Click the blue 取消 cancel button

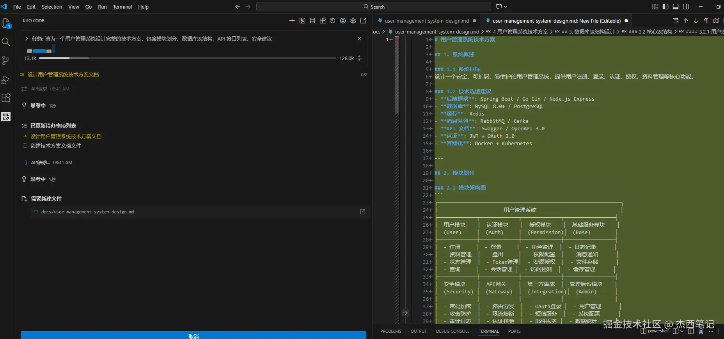(193, 335)
